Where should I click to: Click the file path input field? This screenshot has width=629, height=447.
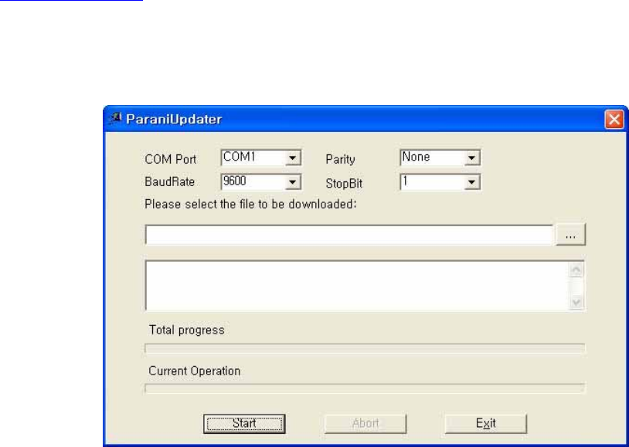(349, 235)
